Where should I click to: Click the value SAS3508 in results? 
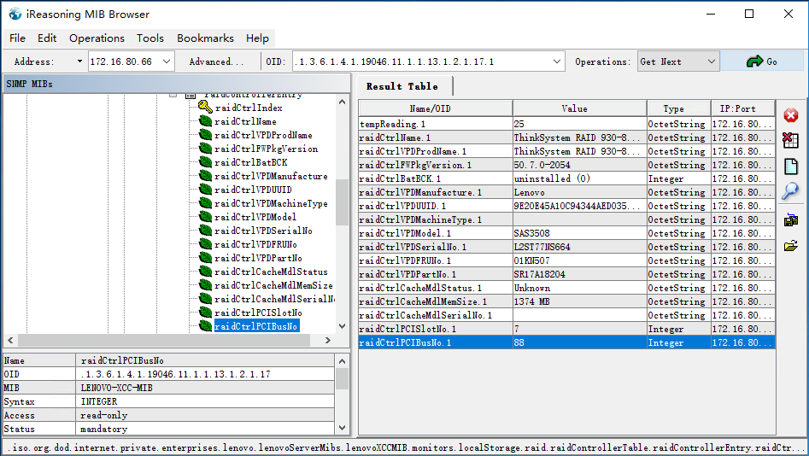(x=531, y=233)
